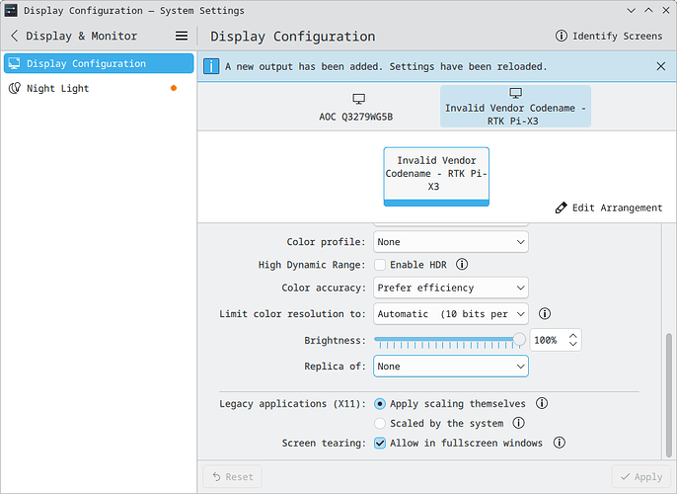Select Scaled by the system radio

[x=380, y=424]
